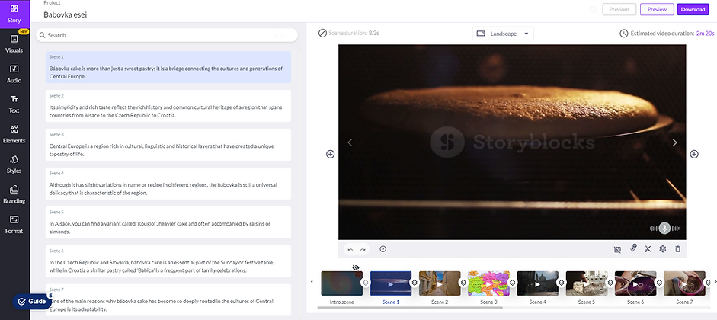
Task: Click the undo arrow
Action: tap(350, 249)
